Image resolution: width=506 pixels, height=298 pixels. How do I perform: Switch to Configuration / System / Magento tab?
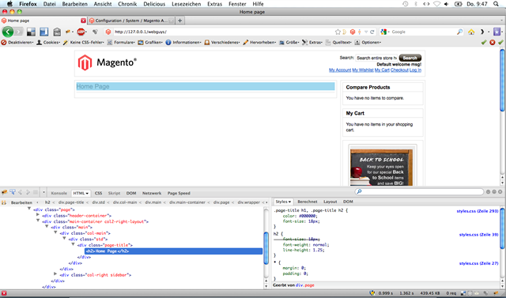point(131,21)
